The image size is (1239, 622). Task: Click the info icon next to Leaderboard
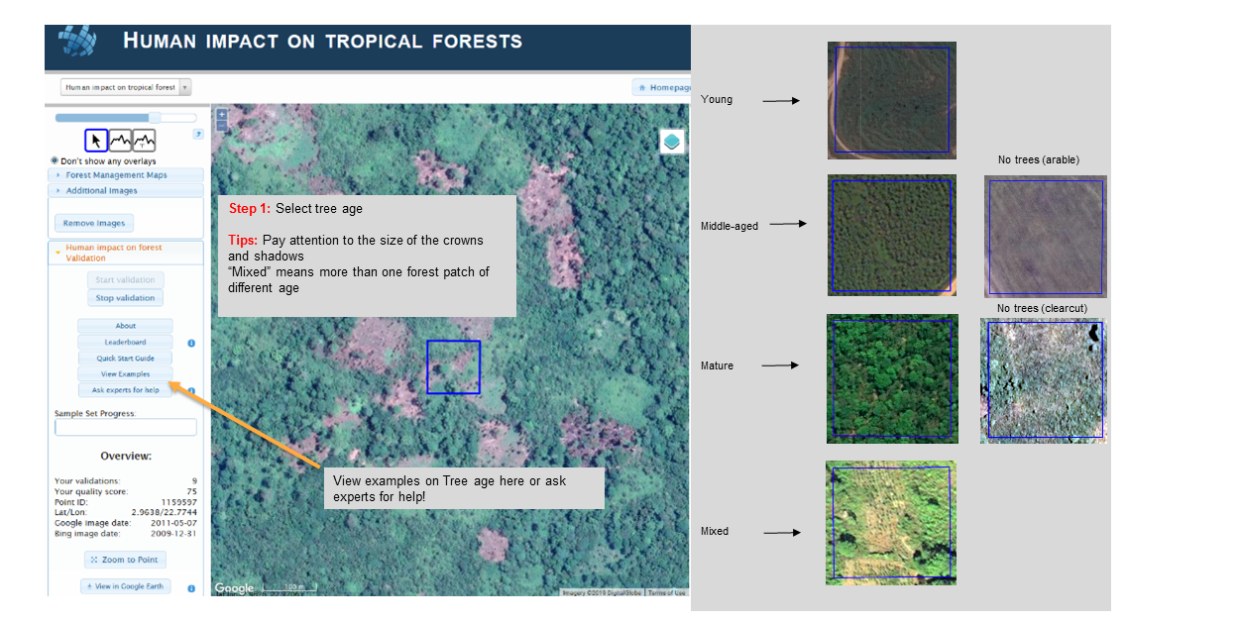191,343
